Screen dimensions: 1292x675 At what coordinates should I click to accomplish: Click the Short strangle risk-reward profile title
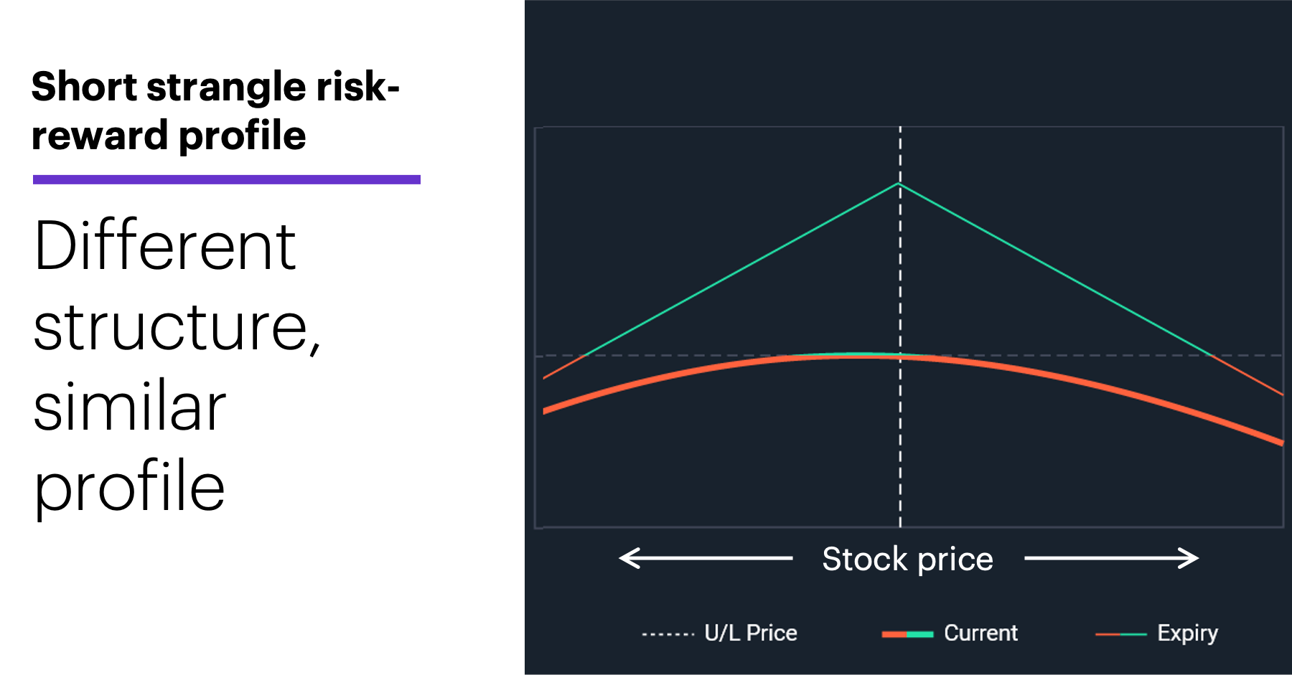215,110
